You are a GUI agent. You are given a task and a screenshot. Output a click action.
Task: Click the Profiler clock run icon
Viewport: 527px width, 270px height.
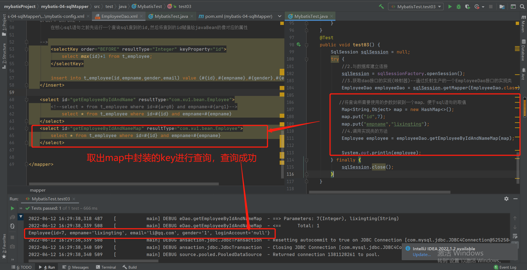click(x=477, y=7)
